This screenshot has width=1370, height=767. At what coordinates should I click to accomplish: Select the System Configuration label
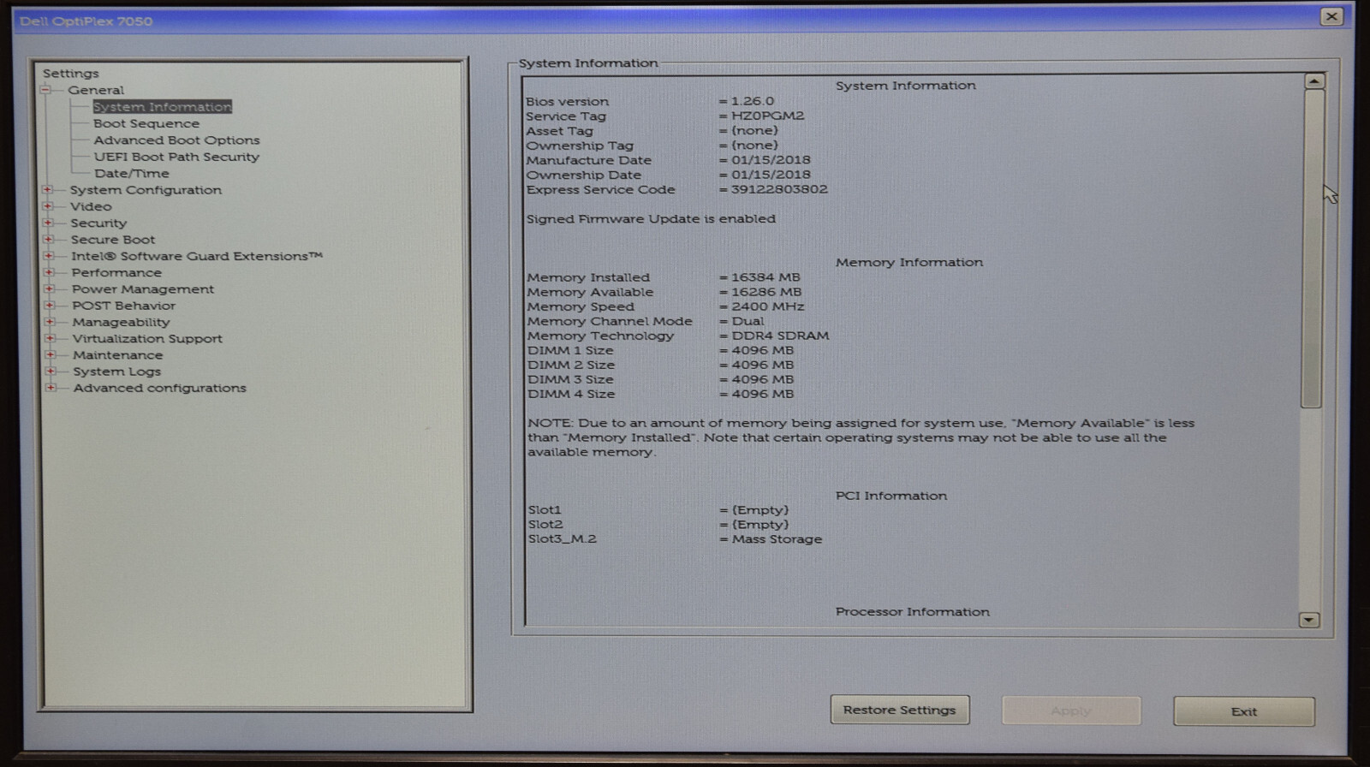146,190
